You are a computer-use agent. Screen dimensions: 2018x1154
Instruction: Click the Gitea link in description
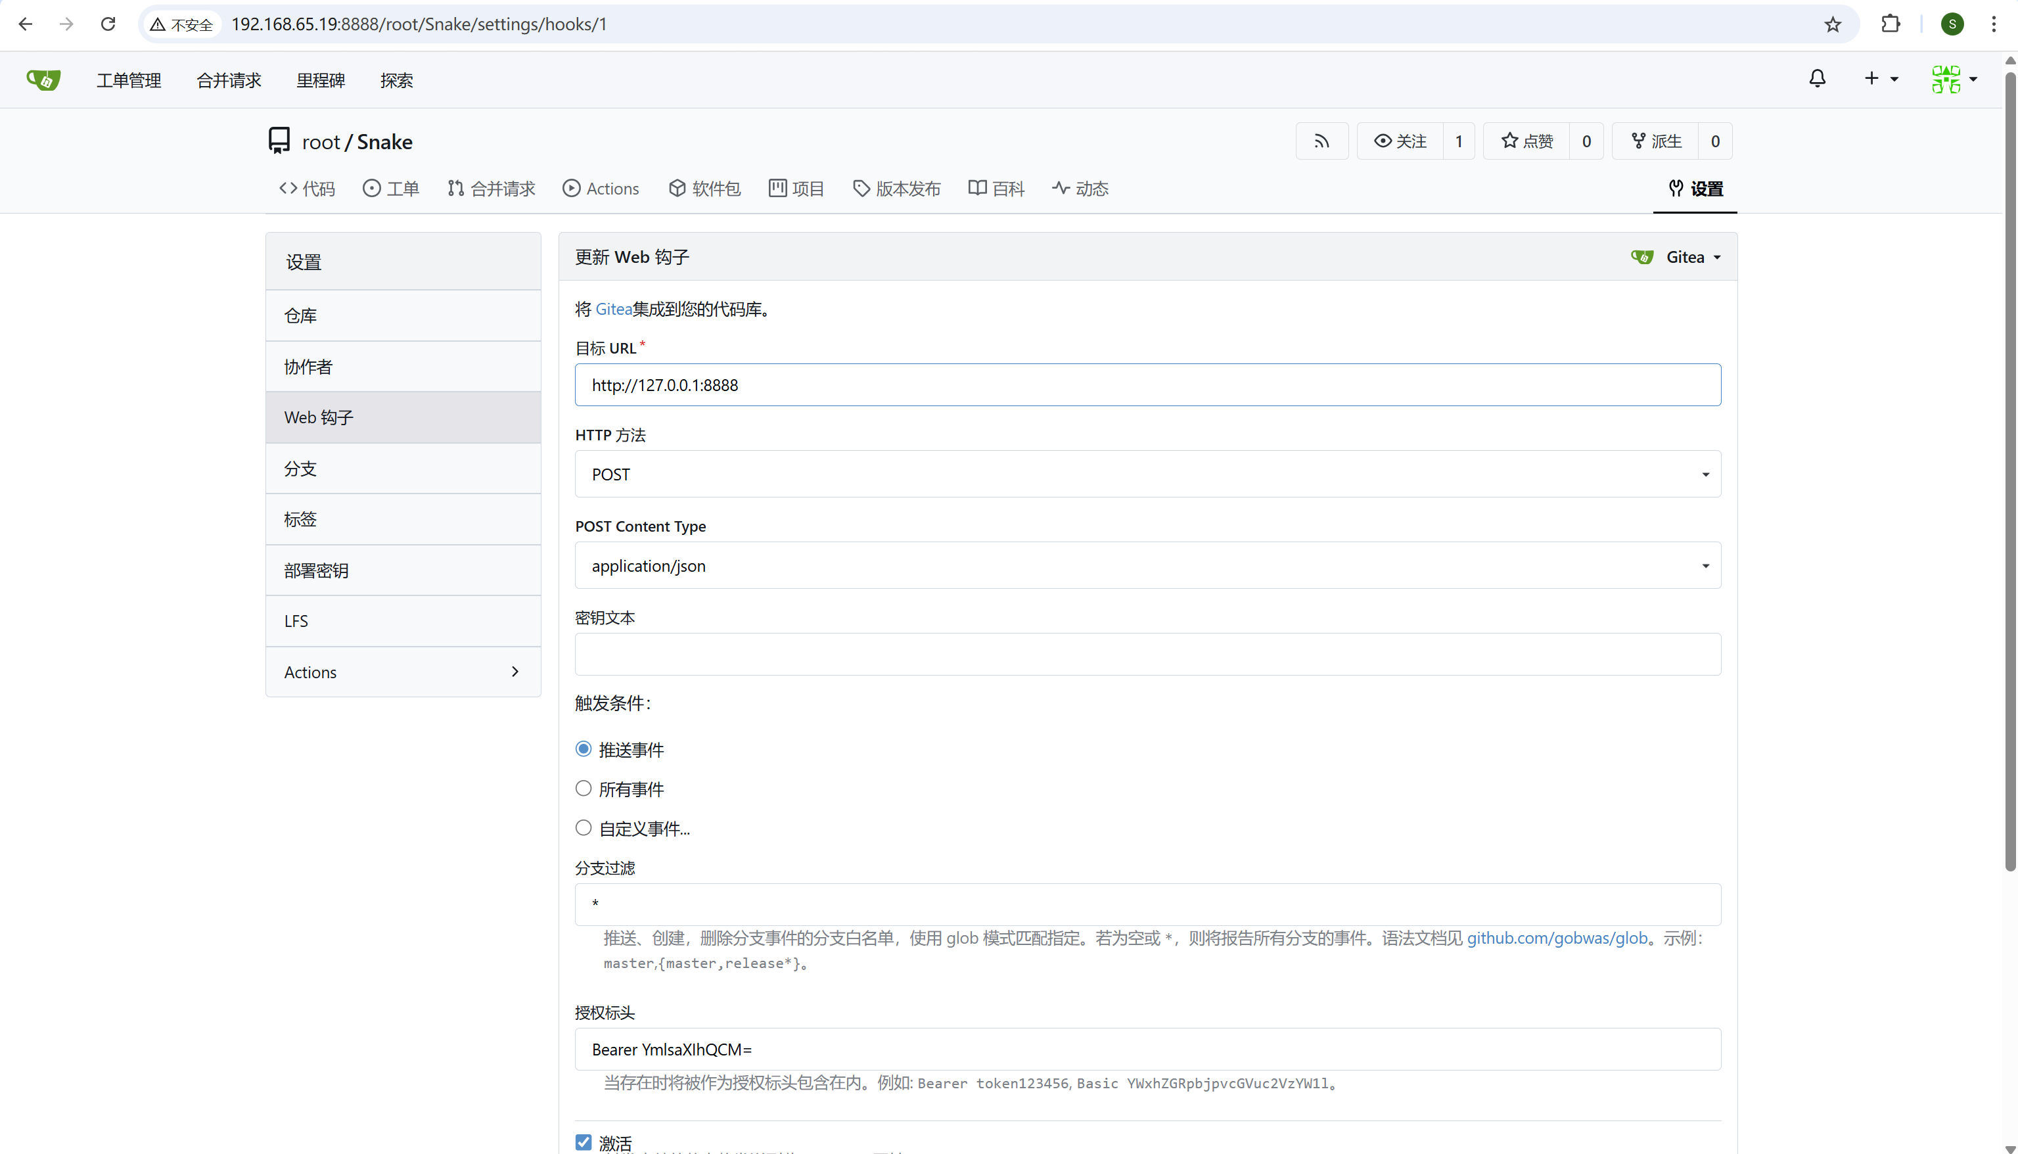click(x=613, y=309)
